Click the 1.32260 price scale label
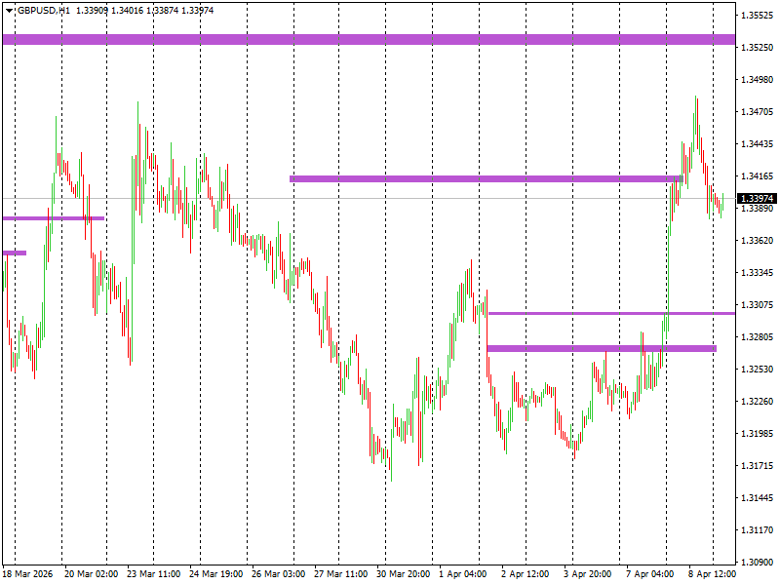 coord(757,401)
